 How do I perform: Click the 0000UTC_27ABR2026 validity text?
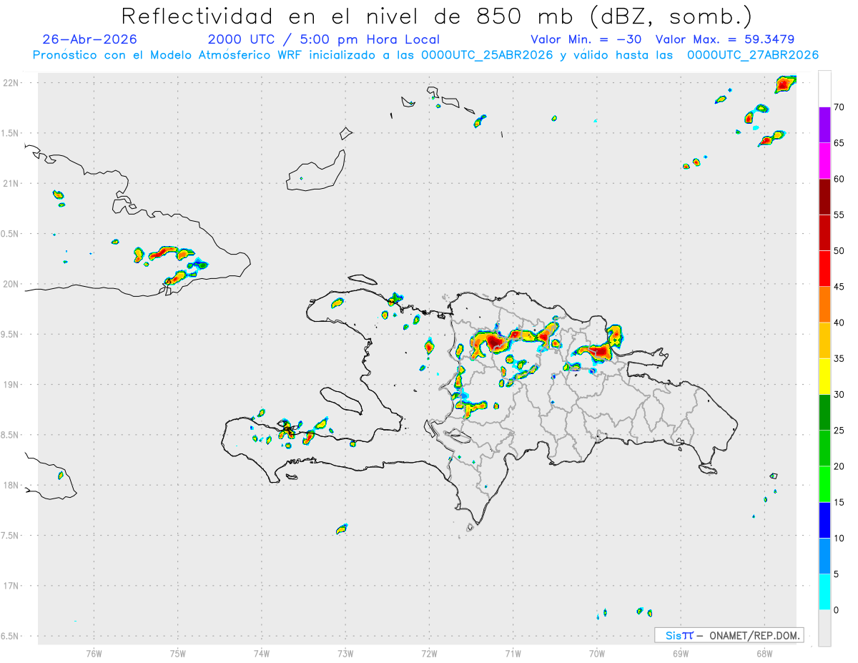click(753, 55)
